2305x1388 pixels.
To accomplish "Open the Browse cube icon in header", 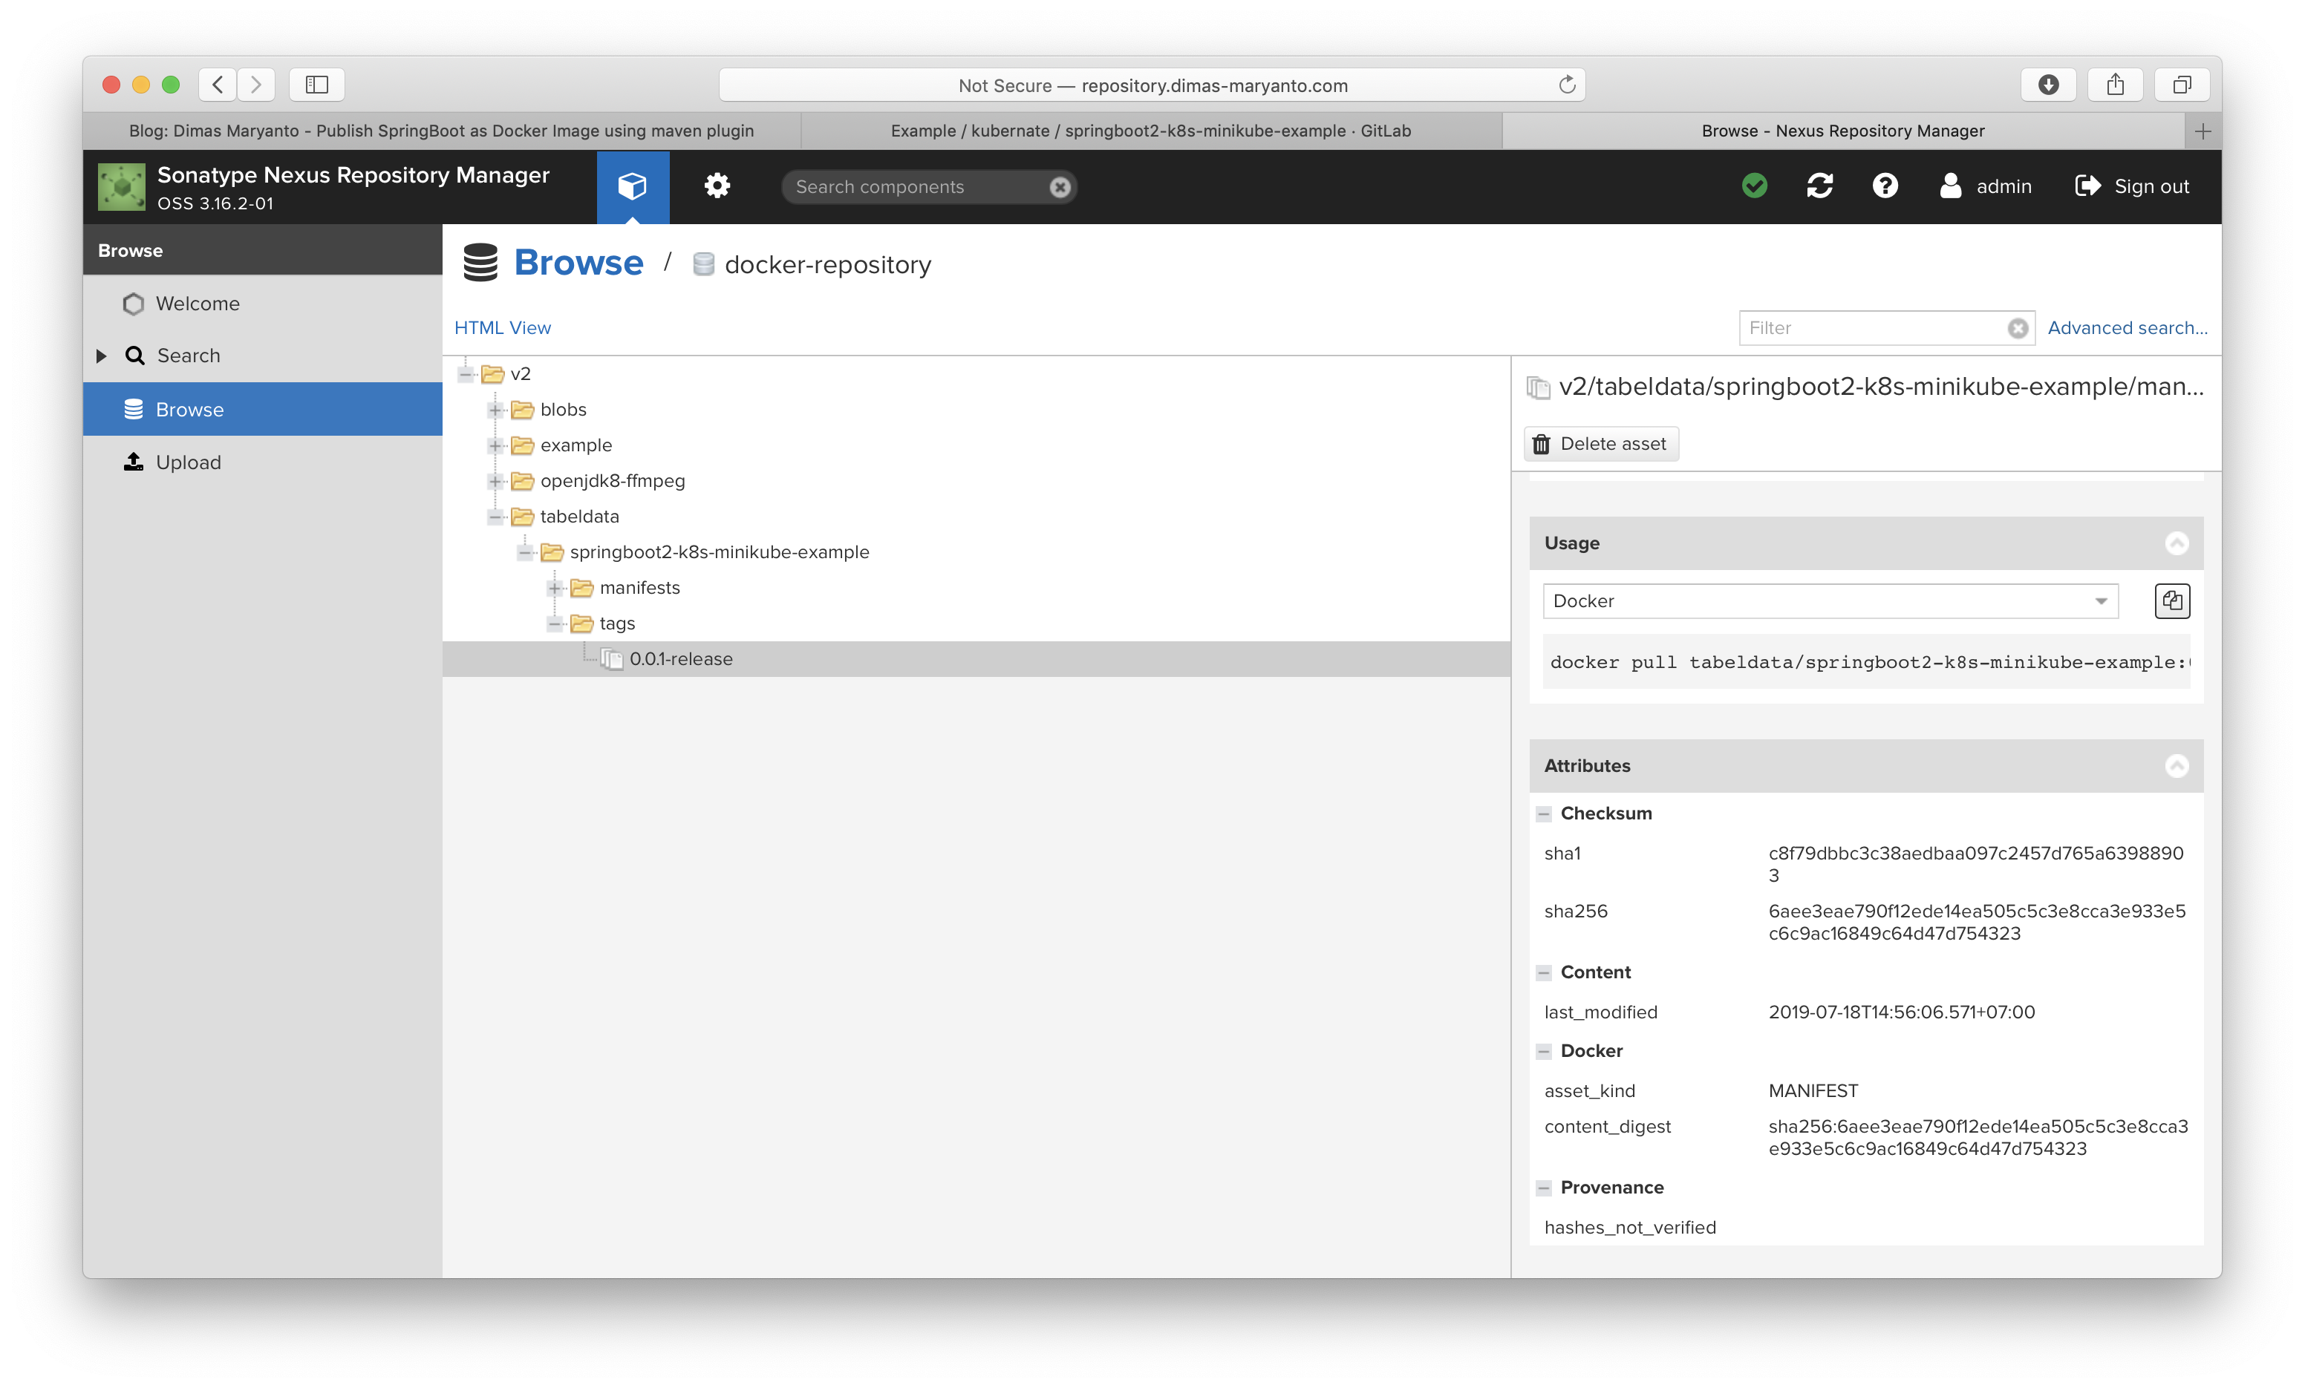I will click(633, 186).
